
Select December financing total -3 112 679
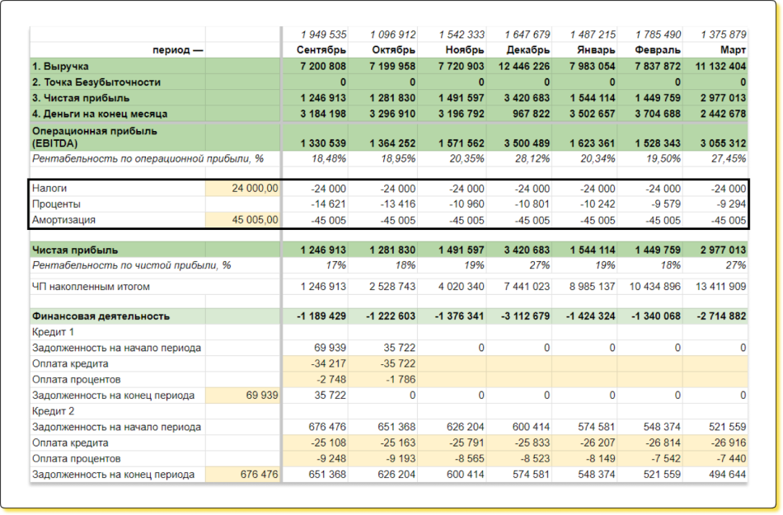tap(524, 316)
